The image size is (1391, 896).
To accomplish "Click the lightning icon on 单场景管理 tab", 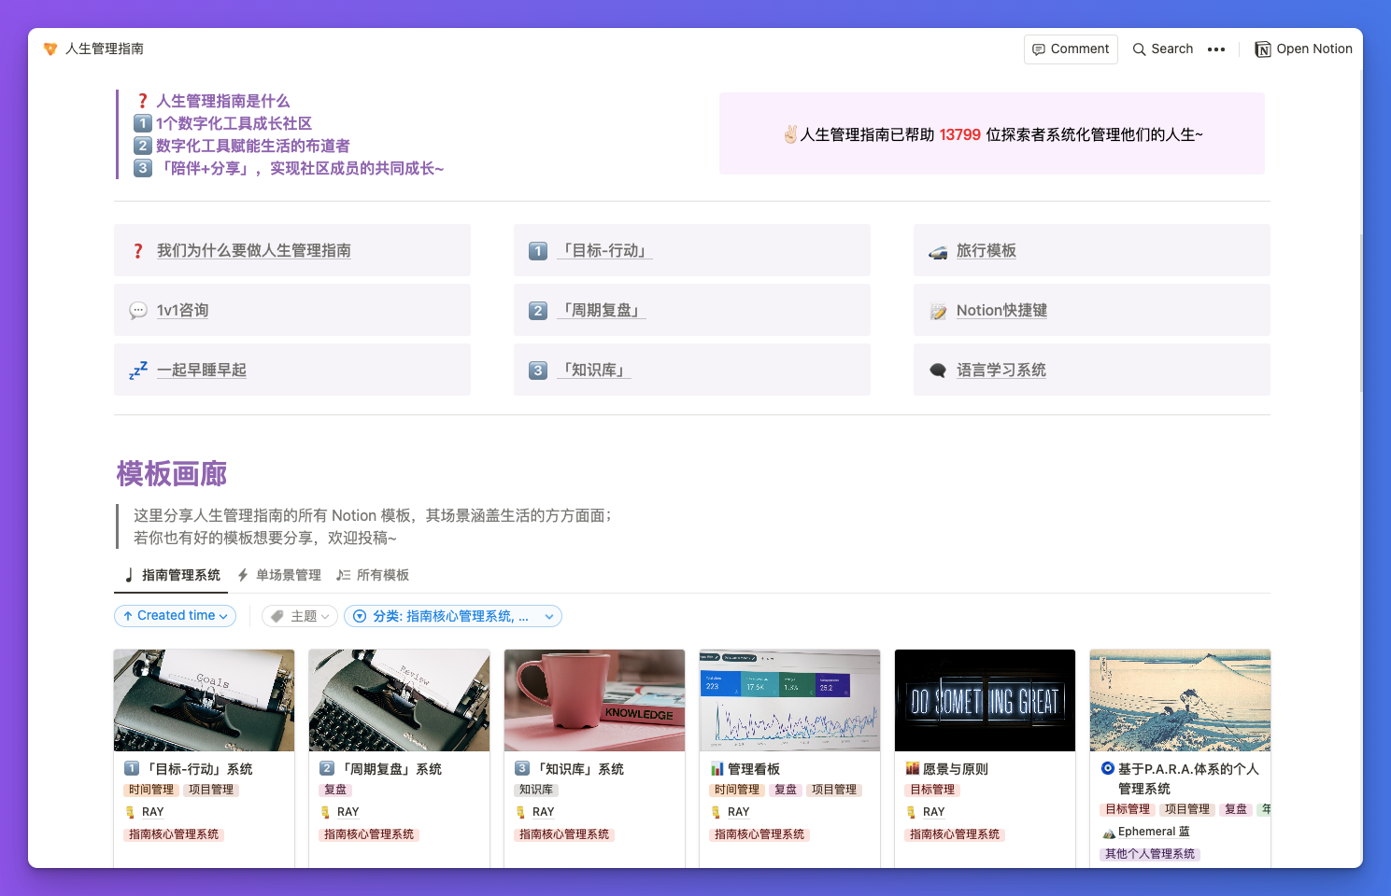I will click(x=243, y=574).
